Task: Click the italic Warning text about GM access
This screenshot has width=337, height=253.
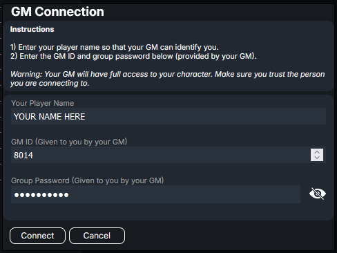Action: (x=168, y=79)
